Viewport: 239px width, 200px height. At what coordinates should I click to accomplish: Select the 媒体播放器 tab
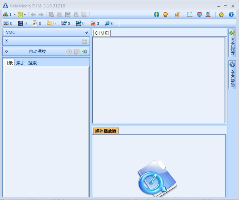pyautogui.click(x=106, y=131)
